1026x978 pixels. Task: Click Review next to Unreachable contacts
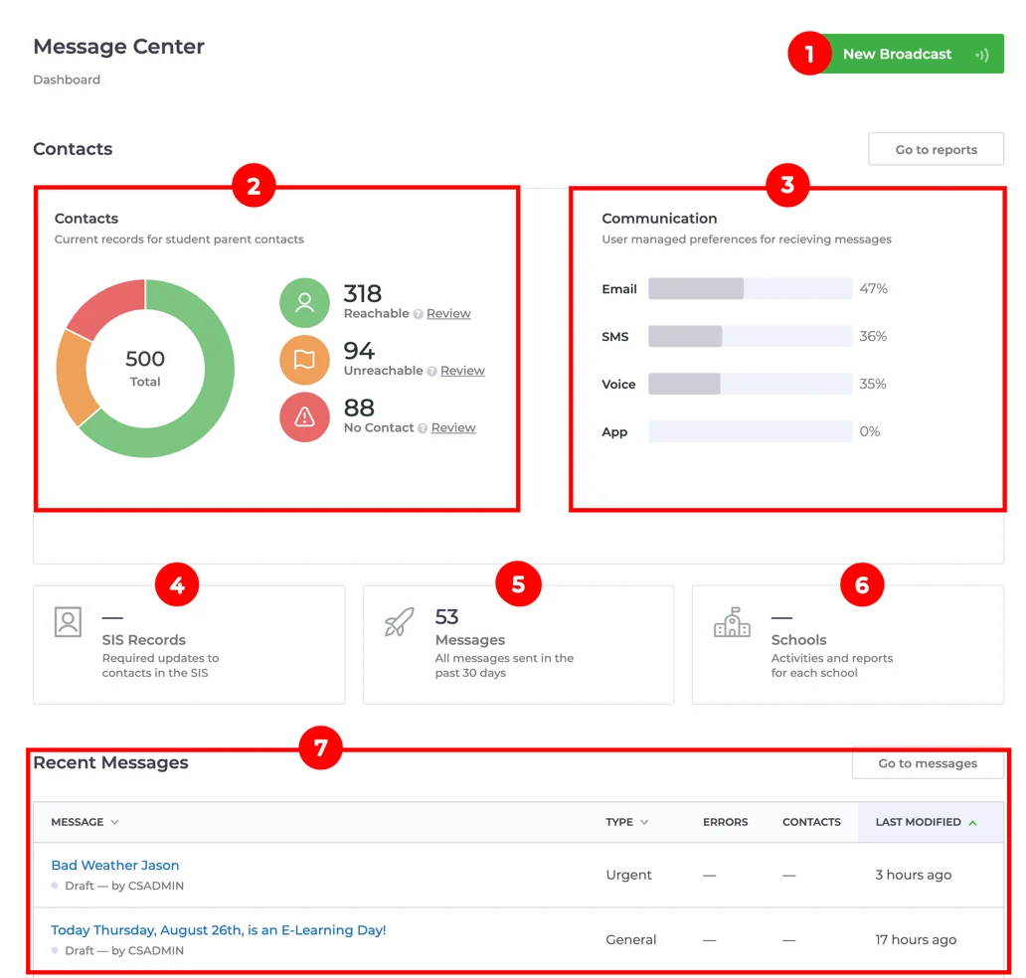[x=461, y=370]
